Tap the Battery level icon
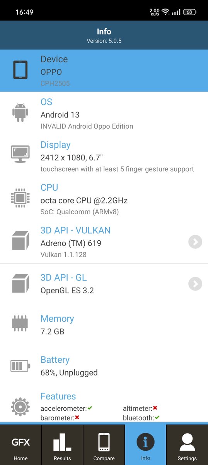208x465 pixels. coord(20,366)
